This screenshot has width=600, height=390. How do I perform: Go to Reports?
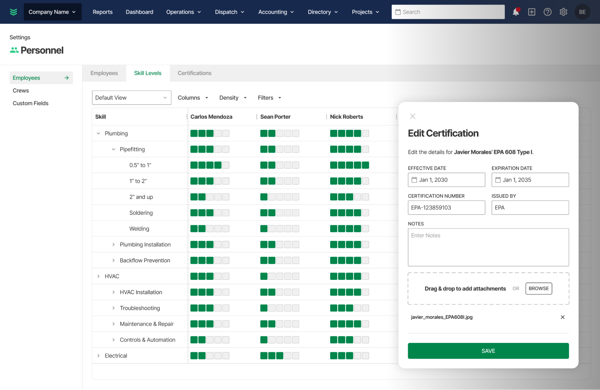(103, 12)
